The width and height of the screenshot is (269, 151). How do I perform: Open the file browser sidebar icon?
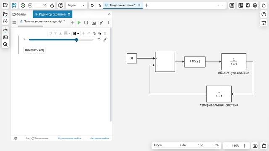(x=5, y=14)
